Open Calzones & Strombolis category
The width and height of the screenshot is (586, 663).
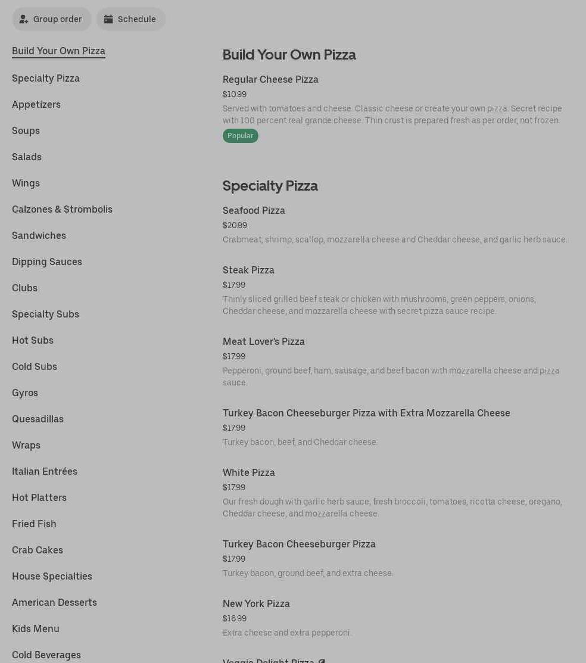[x=62, y=209]
